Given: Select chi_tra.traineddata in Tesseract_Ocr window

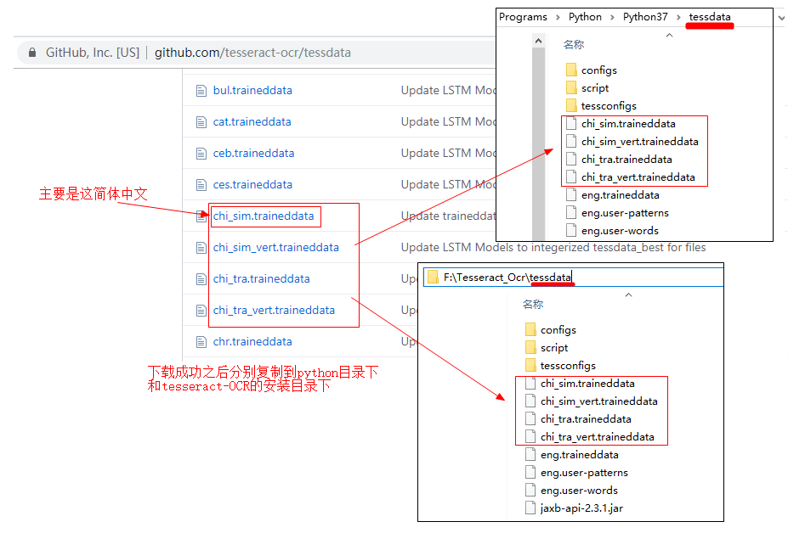Looking at the screenshot, I should coord(586,419).
